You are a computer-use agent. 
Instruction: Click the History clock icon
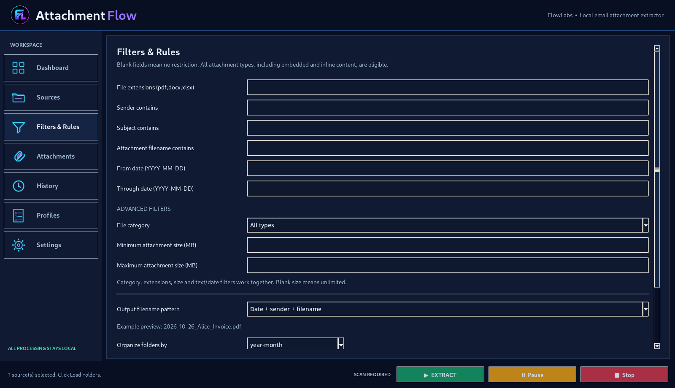point(19,186)
